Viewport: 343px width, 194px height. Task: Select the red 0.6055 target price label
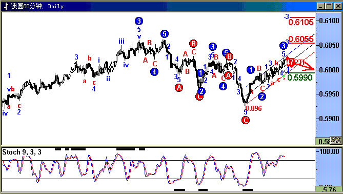301,39
